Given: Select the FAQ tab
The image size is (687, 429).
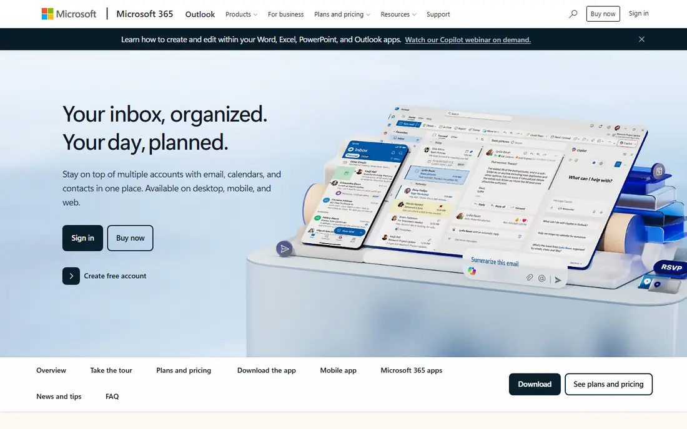Looking at the screenshot, I should (x=112, y=397).
